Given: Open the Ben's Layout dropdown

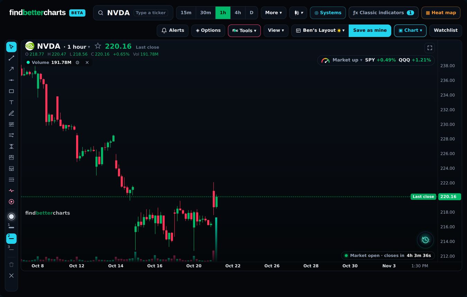Looking at the screenshot, I should point(320,30).
